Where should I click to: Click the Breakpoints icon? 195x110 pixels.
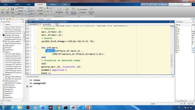(59, 9)
